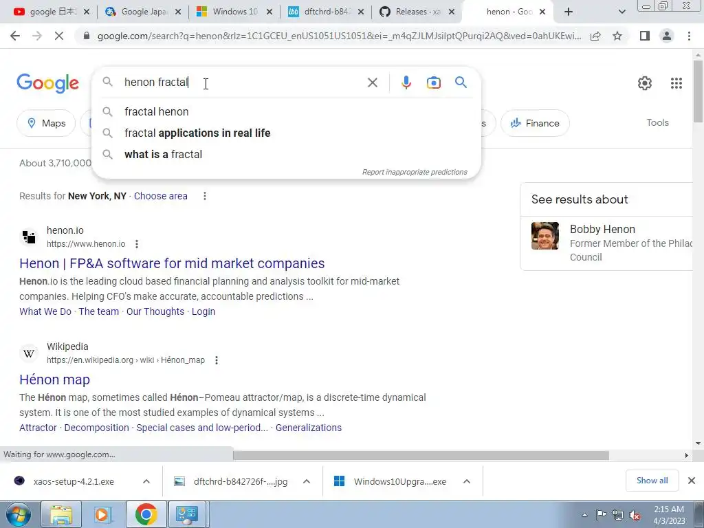Switch to the GitHub Releases tab
This screenshot has height=528, width=704.
click(x=417, y=12)
